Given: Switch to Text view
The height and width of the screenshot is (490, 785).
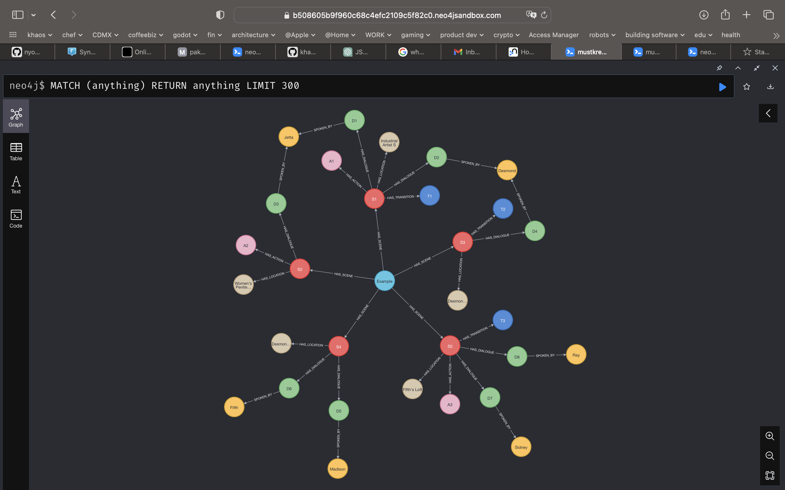Looking at the screenshot, I should click(16, 185).
